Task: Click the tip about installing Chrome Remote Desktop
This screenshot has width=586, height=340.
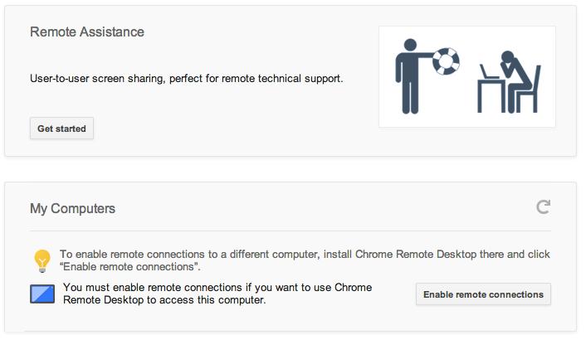Action: tap(305, 254)
